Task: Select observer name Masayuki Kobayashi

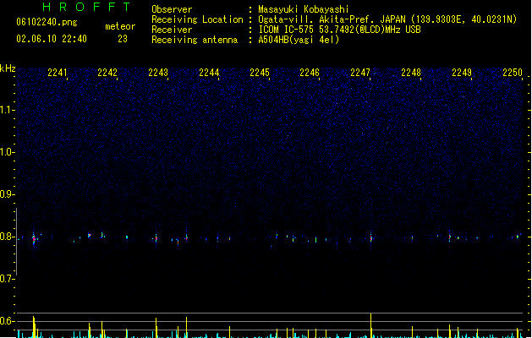Action: (x=304, y=9)
